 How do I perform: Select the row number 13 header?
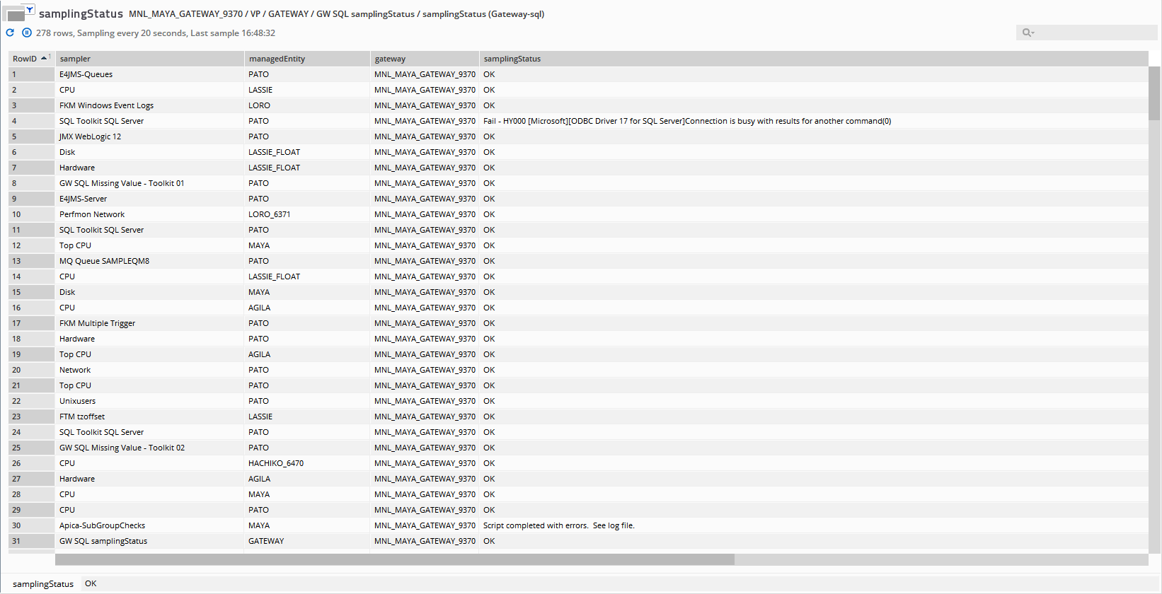(x=16, y=261)
